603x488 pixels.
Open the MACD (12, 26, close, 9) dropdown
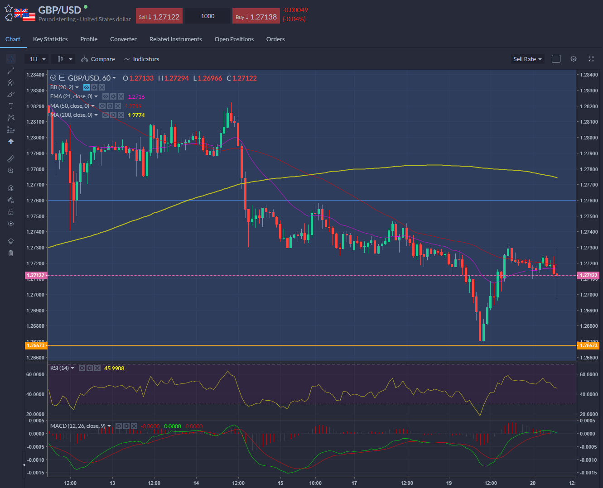click(109, 426)
